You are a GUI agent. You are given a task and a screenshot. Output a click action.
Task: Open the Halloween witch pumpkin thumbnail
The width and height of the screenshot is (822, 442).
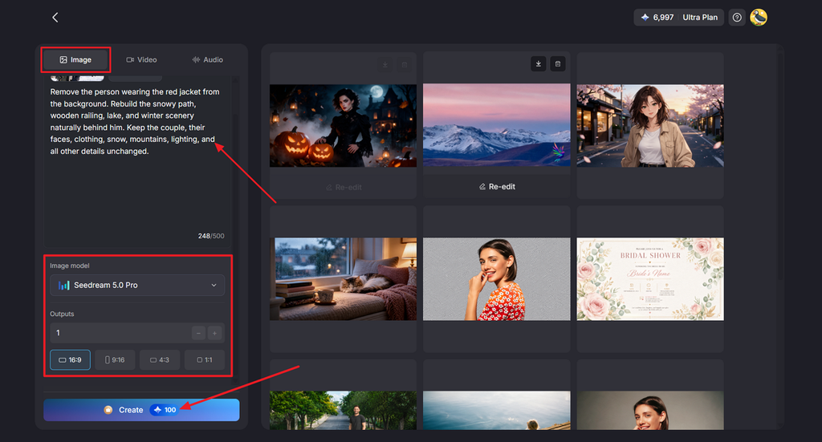click(x=344, y=126)
